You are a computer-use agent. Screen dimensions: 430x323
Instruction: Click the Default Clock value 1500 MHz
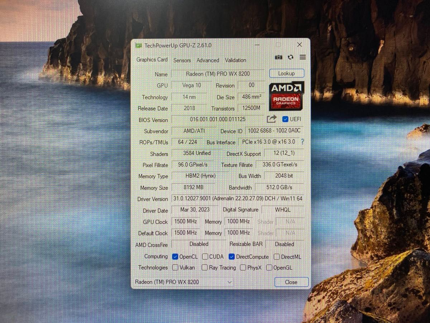[x=186, y=233]
